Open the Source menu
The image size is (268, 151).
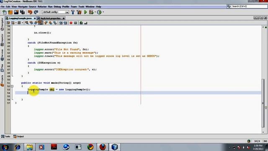(x=33, y=7)
